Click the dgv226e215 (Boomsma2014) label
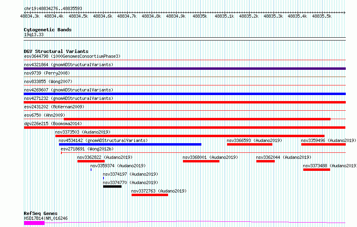Screen dimensions: 357x227 (x=53, y=124)
